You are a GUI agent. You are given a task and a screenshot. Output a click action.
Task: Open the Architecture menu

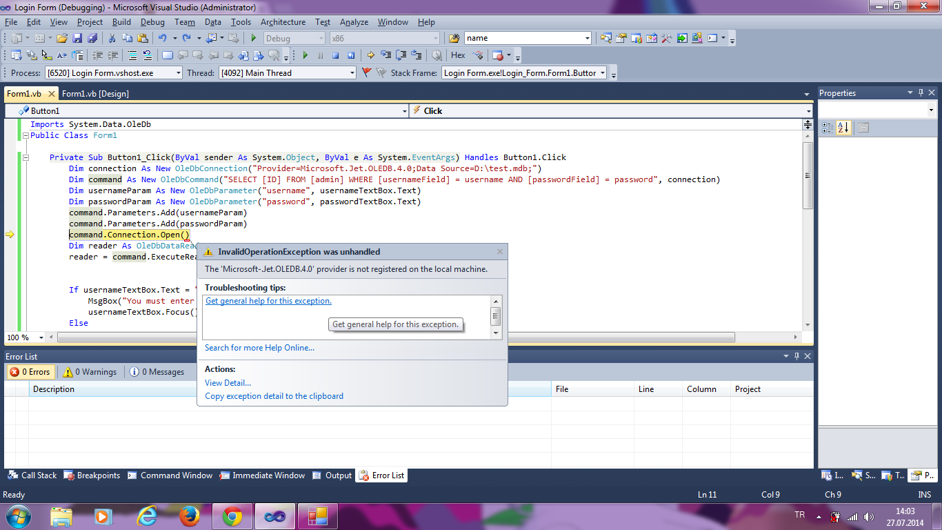click(x=283, y=22)
